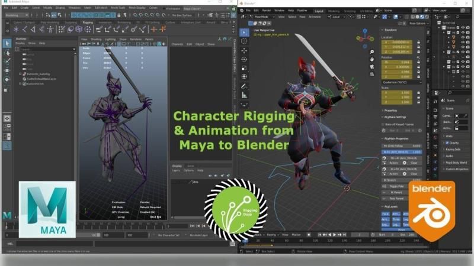The width and height of the screenshot is (474, 266).
Task: Activate the Blender Move tool
Action: coord(244,51)
